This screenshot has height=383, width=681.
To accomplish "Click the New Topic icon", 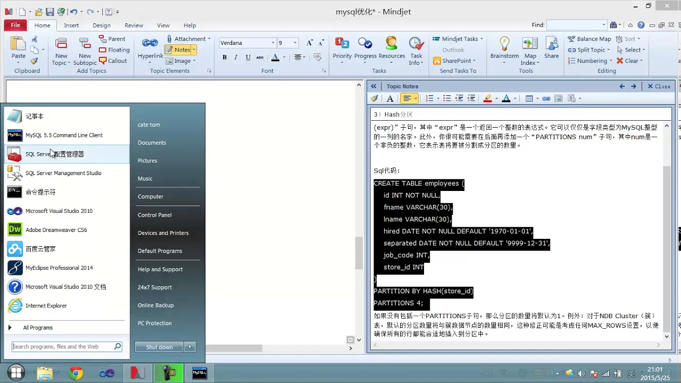I will click(61, 44).
